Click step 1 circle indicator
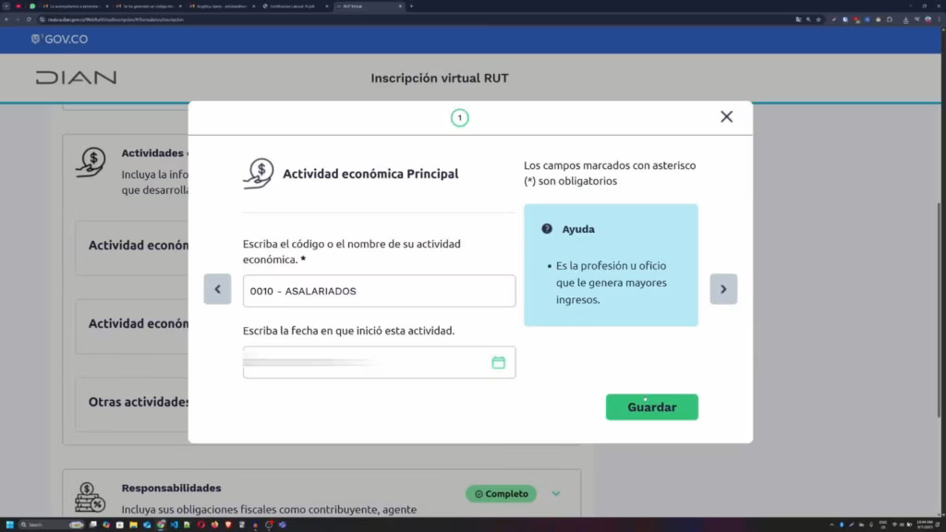Screen dimensions: 946x532 point(460,117)
